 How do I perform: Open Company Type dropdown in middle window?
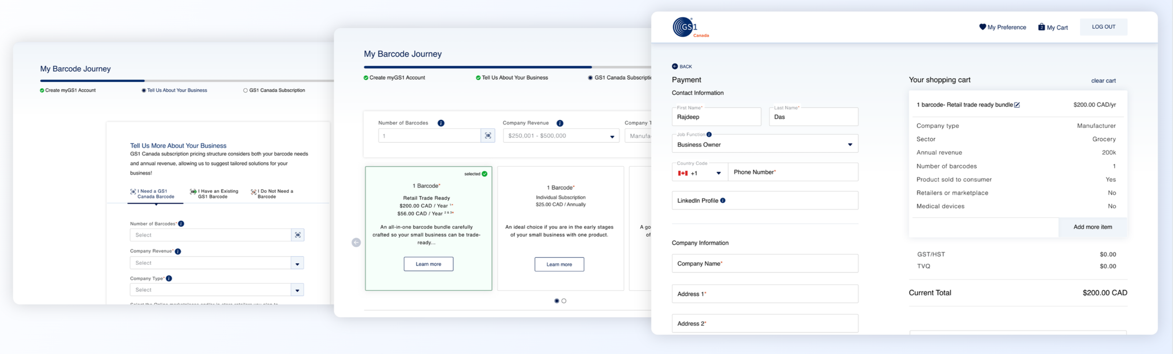[638, 136]
